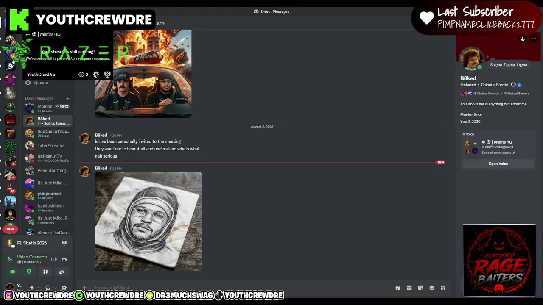
Task: Create a new direct message with plus icon
Action: pyautogui.click(x=67, y=98)
